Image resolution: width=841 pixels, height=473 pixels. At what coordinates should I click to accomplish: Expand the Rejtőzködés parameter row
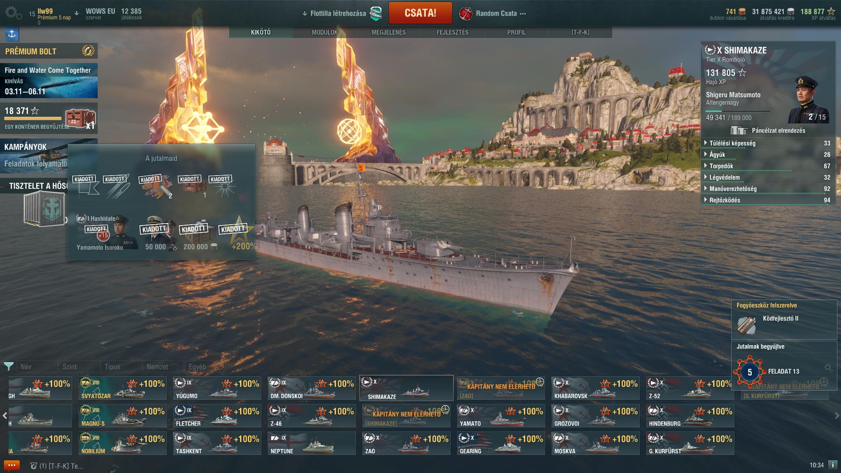click(x=768, y=200)
